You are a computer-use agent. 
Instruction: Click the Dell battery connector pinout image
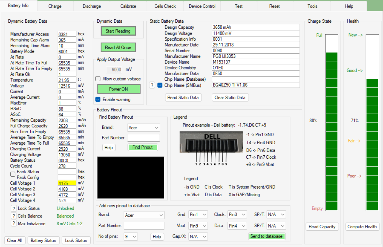click(x=212, y=147)
